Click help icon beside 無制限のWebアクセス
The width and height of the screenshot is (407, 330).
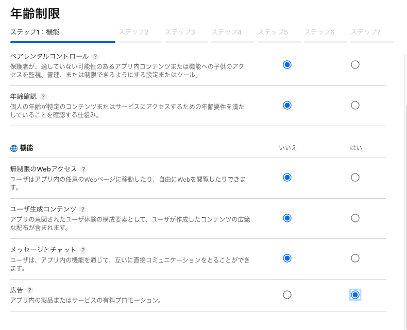click(x=84, y=169)
